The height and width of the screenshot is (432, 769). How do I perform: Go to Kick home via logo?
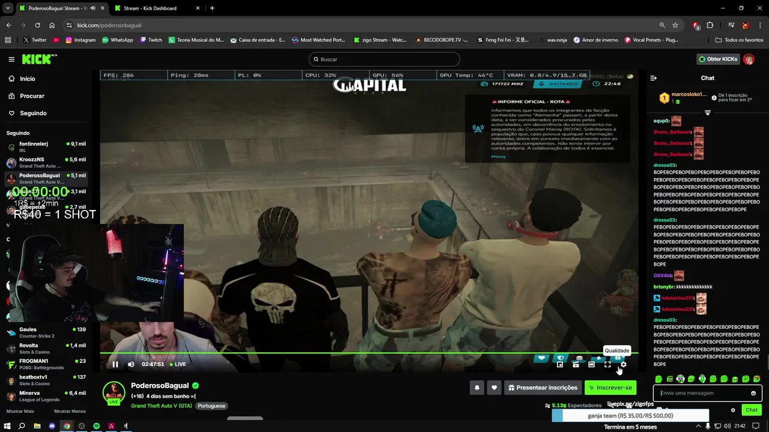(38, 59)
